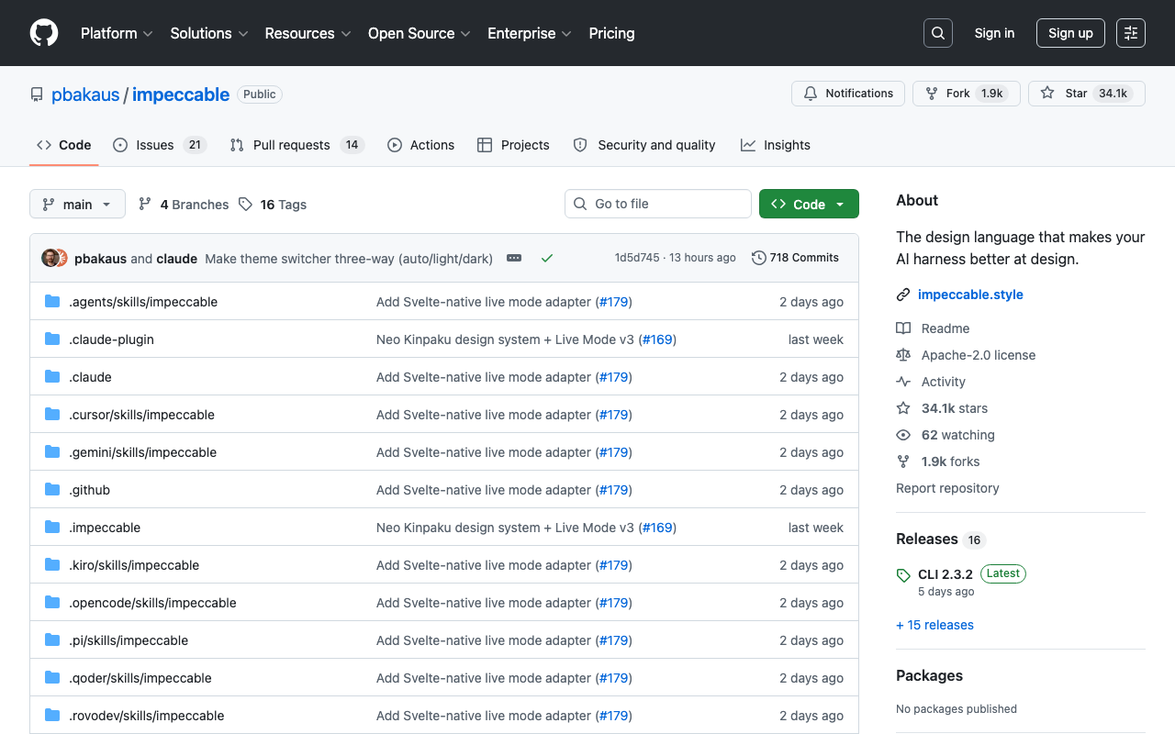Click the 'Make theme switcher three-way' commit message
The height and width of the screenshot is (734, 1175).
(349, 259)
